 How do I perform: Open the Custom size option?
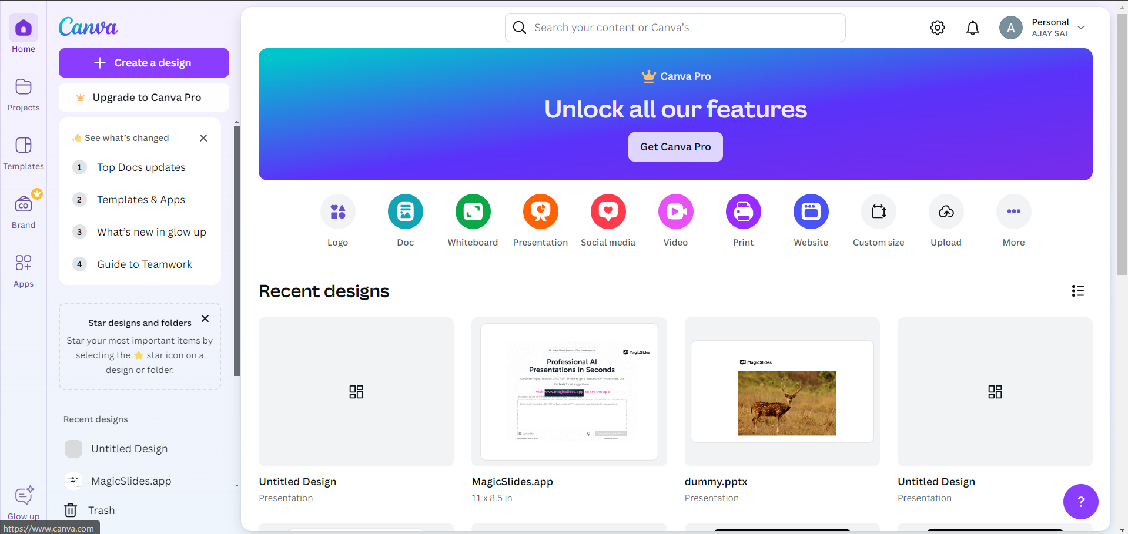pos(879,211)
